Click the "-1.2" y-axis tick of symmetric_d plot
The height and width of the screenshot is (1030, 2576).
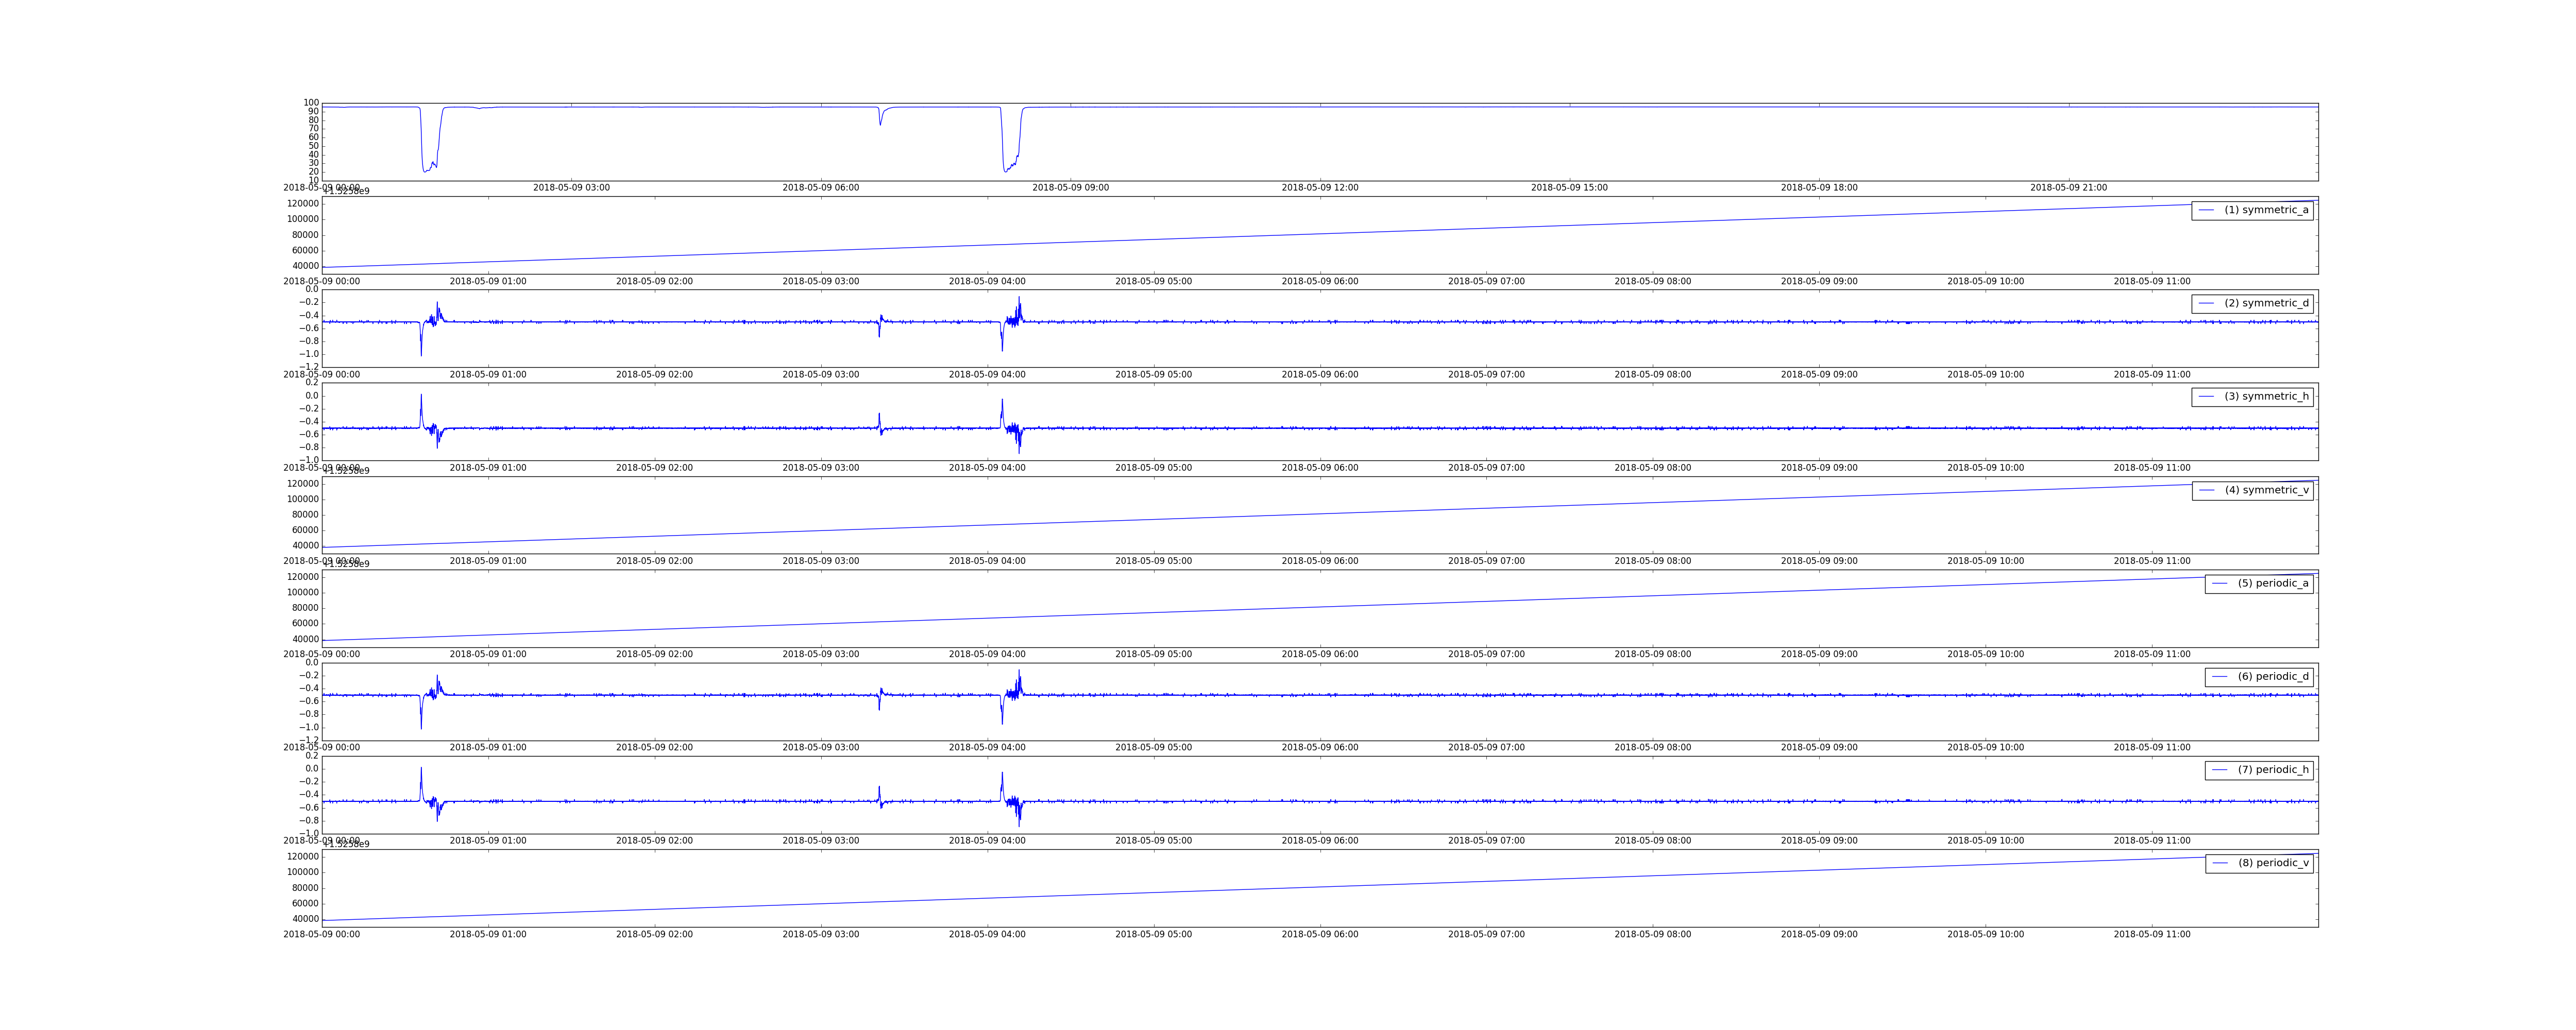(x=309, y=367)
